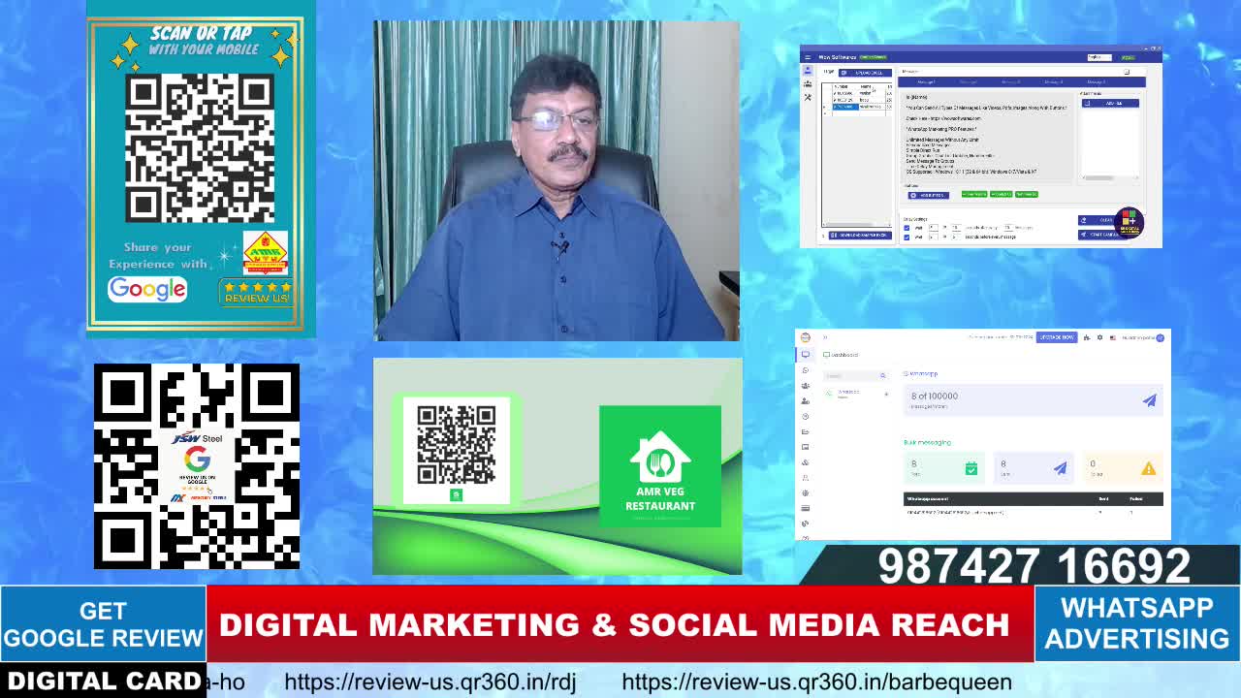1241x698 pixels.
Task: Click the green calendar check icon
Action: click(971, 468)
